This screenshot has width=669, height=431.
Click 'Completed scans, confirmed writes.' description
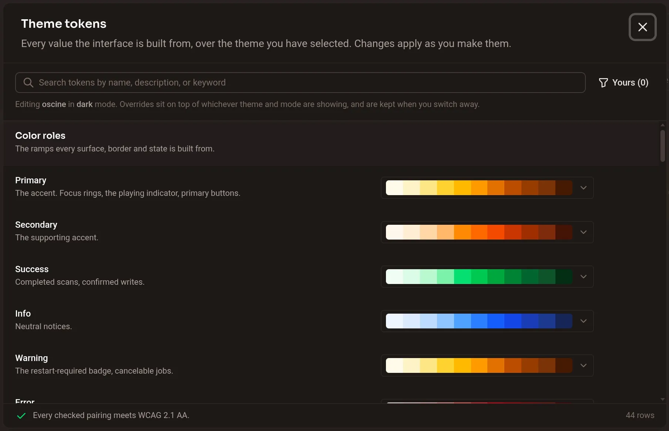point(80,282)
